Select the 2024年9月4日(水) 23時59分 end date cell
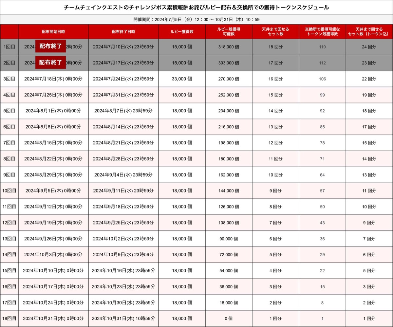The image size is (393, 327). click(123, 175)
